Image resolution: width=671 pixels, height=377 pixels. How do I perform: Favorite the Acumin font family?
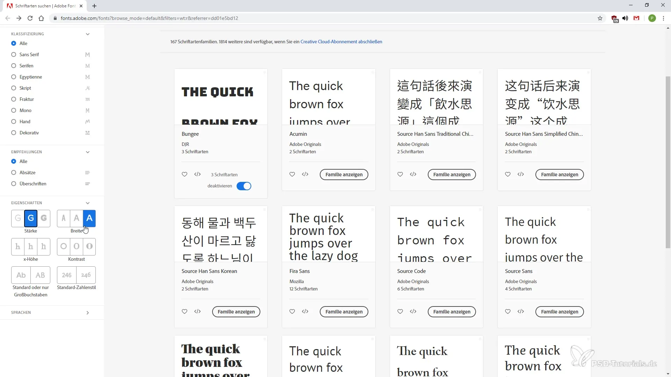click(x=292, y=174)
